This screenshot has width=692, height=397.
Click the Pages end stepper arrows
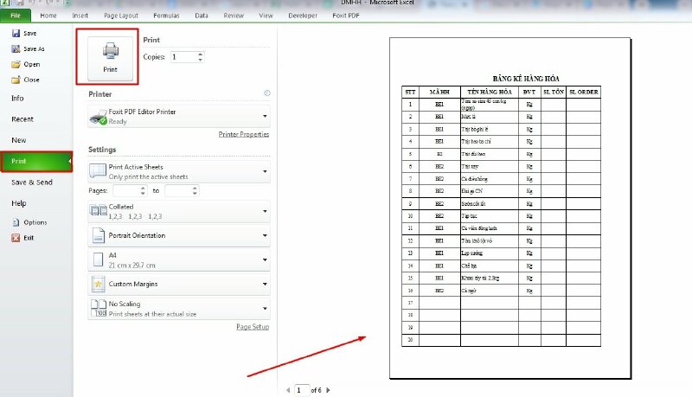tap(195, 190)
